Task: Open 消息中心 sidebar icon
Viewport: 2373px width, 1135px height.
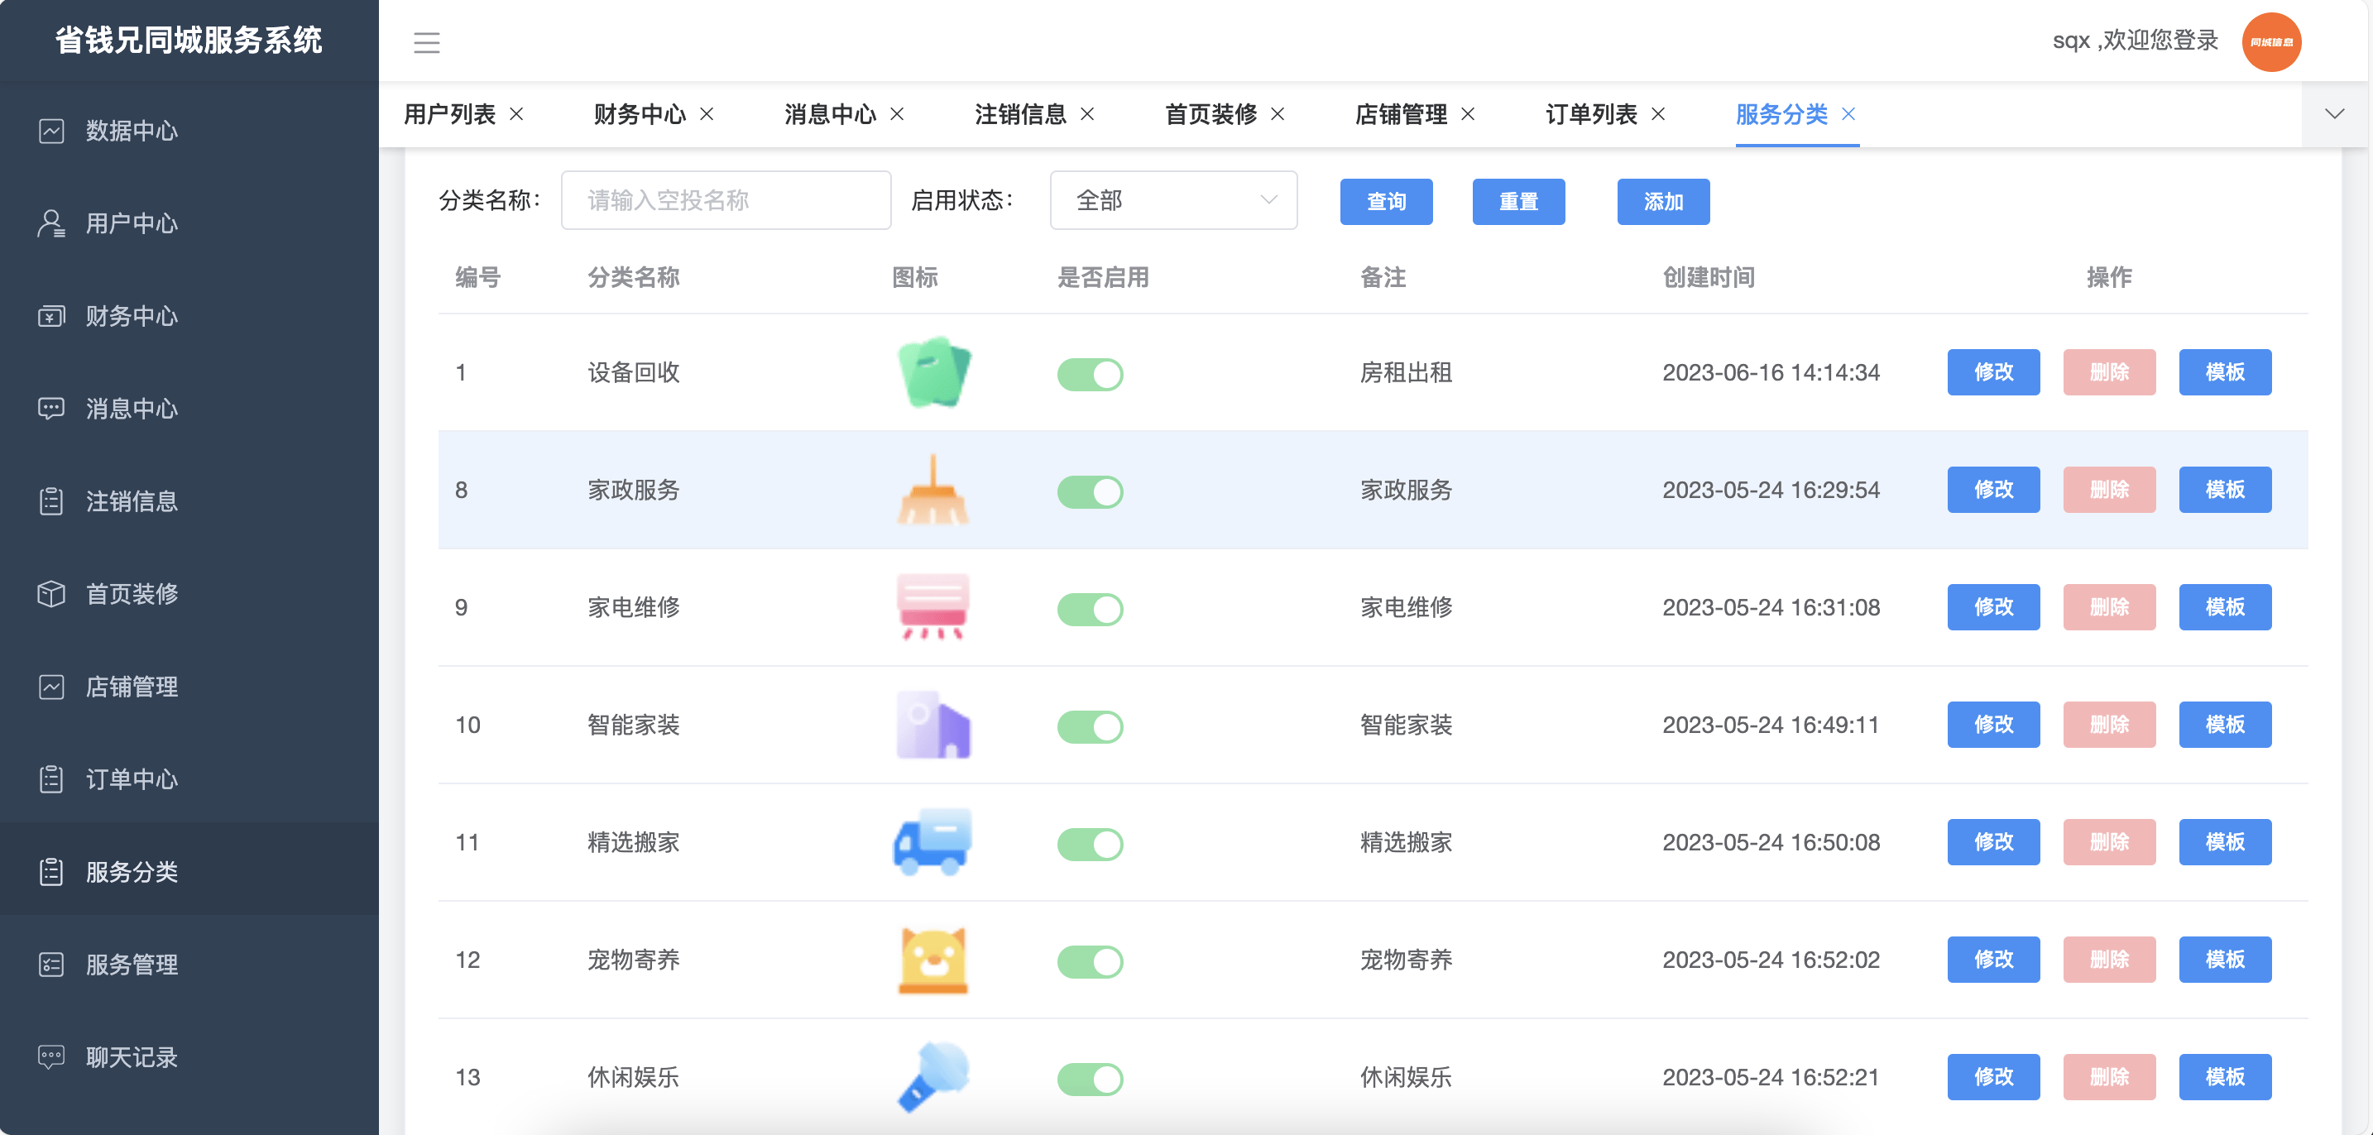Action: [x=51, y=409]
